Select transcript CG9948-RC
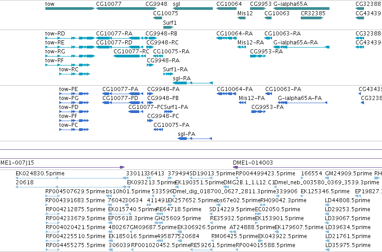The image size is (382, 252). [x=150, y=47]
